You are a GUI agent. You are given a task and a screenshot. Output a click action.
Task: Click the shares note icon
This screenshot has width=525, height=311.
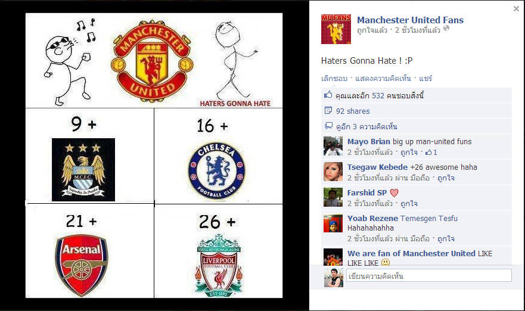[x=328, y=110]
